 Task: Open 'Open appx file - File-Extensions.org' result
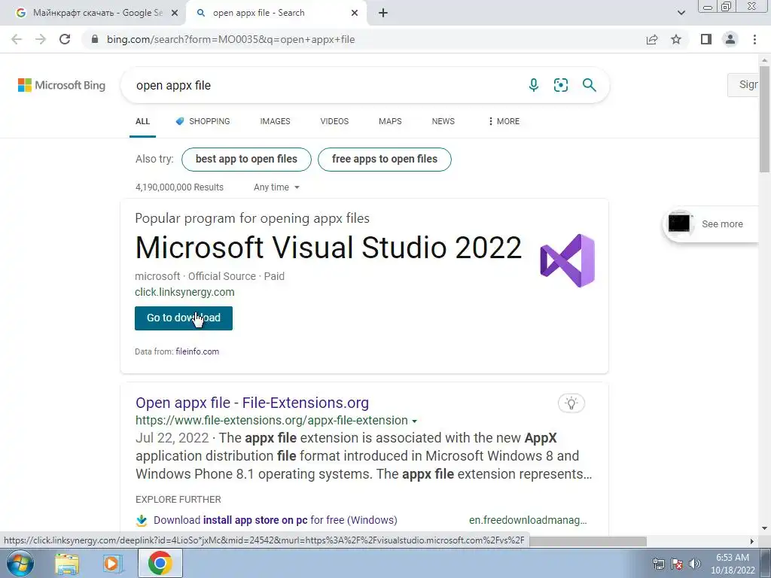(x=252, y=403)
